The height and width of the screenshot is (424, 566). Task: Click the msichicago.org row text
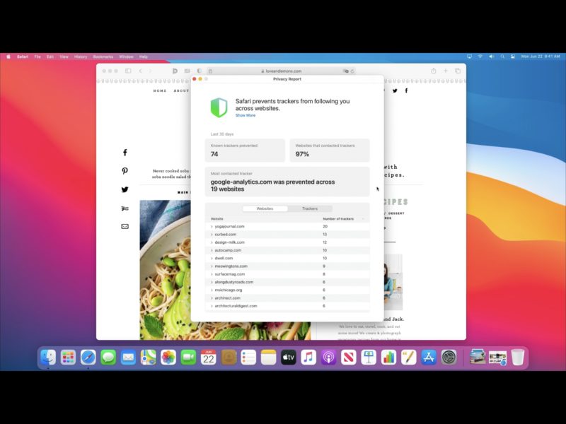tap(229, 290)
